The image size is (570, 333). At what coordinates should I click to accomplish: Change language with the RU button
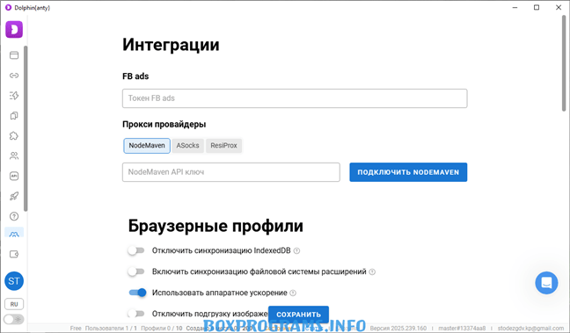click(14, 304)
